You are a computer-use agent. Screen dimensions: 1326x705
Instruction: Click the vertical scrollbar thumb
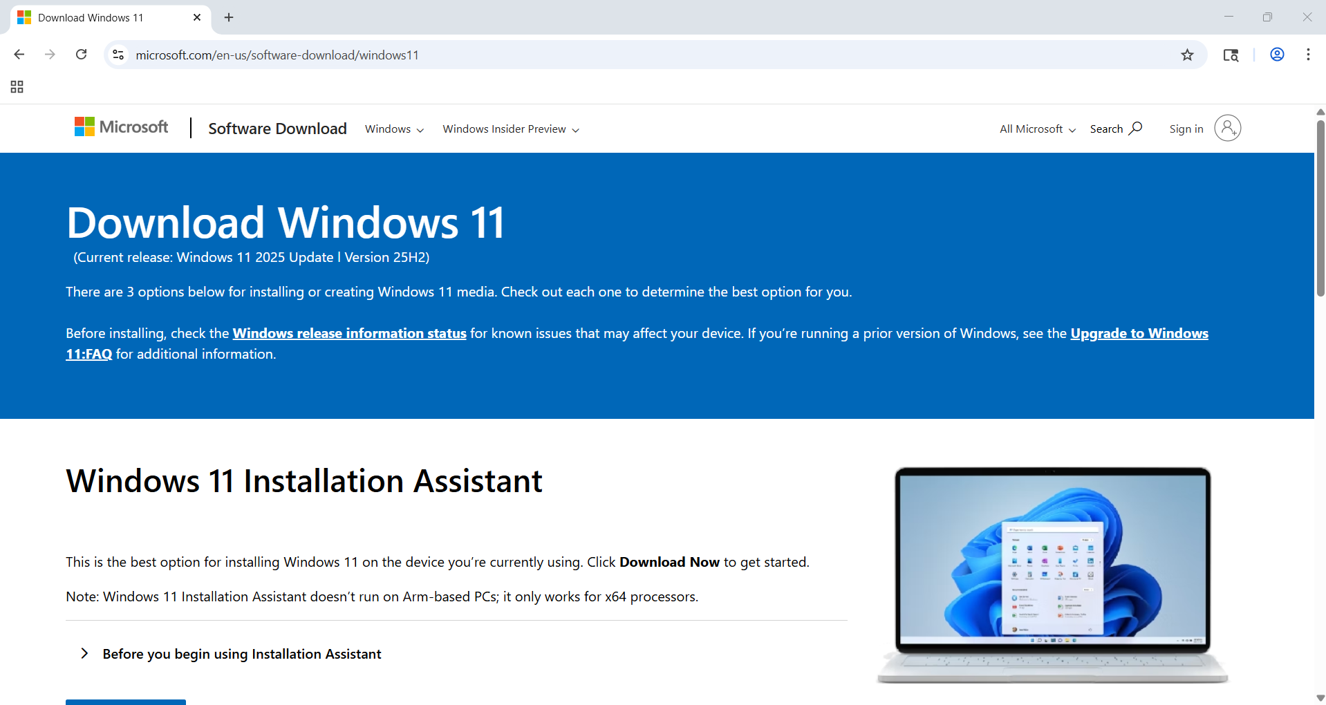tap(1320, 207)
